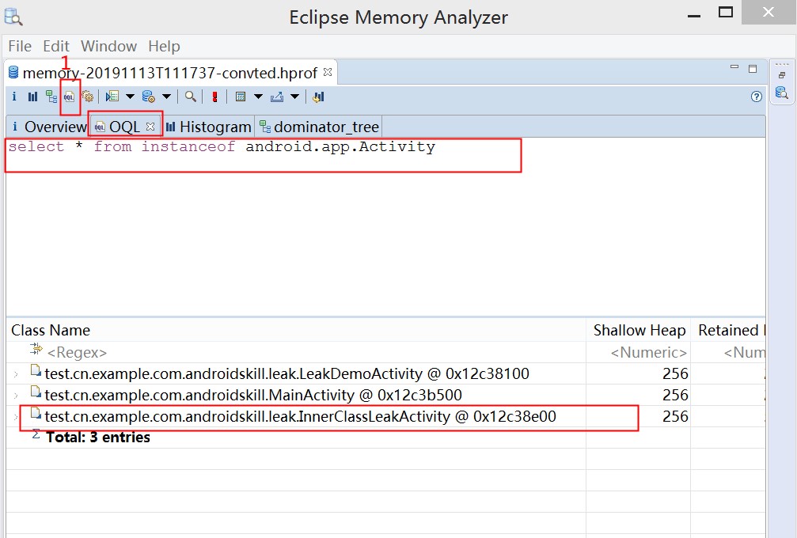The height and width of the screenshot is (538, 797).
Task: Click the calculate retained size icon
Action: [241, 97]
